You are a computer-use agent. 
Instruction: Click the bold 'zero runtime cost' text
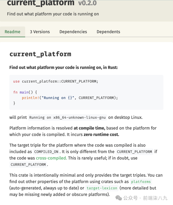coord(101,134)
